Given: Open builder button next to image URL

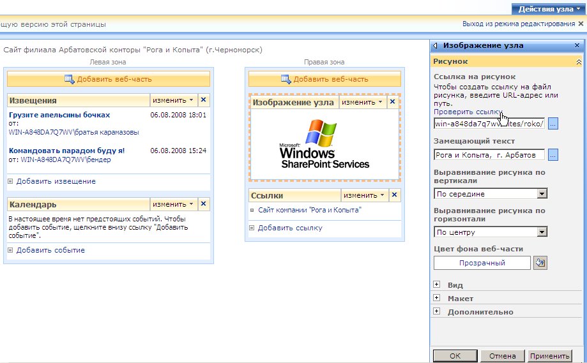Looking at the screenshot, I should click(x=553, y=124).
